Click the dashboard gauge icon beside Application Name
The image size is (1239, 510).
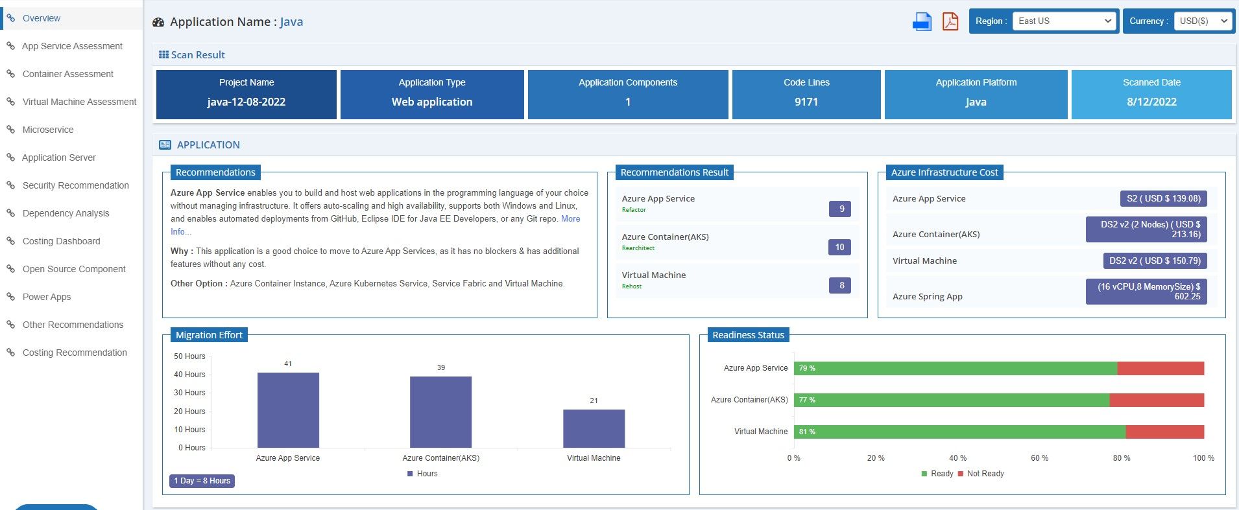coord(158,22)
